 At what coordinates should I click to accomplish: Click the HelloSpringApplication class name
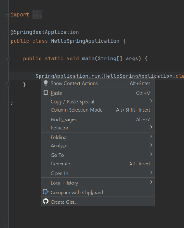point(85,41)
